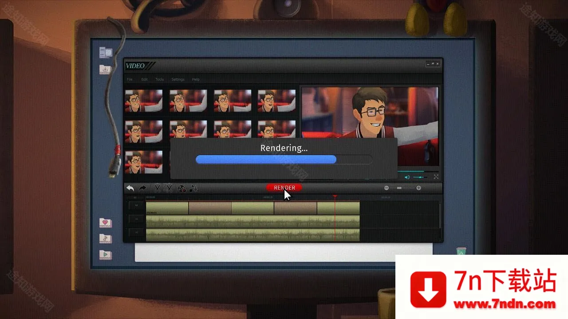Click the undo arrow in the toolbar
The width and height of the screenshot is (568, 319).
130,188
